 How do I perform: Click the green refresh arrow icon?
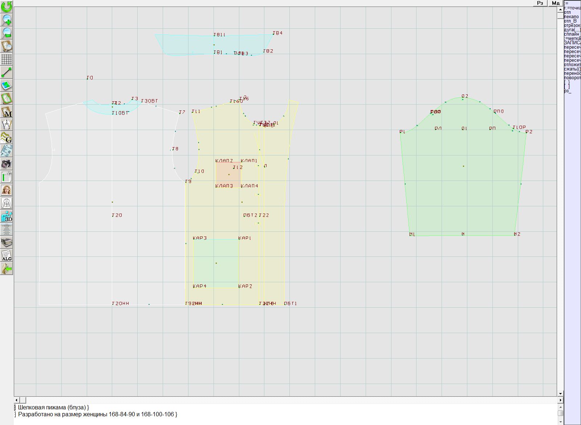[7, 7]
